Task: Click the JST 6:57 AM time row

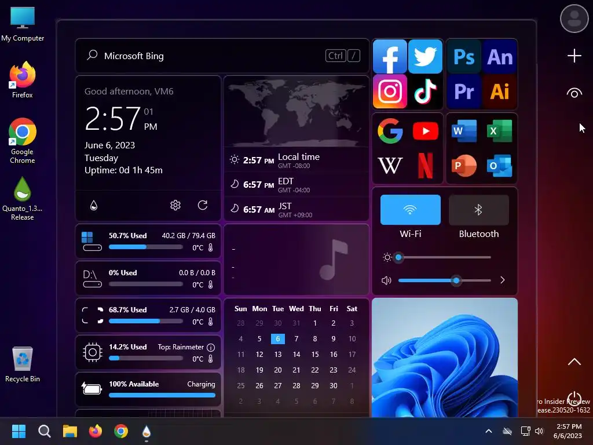Action: click(296, 209)
